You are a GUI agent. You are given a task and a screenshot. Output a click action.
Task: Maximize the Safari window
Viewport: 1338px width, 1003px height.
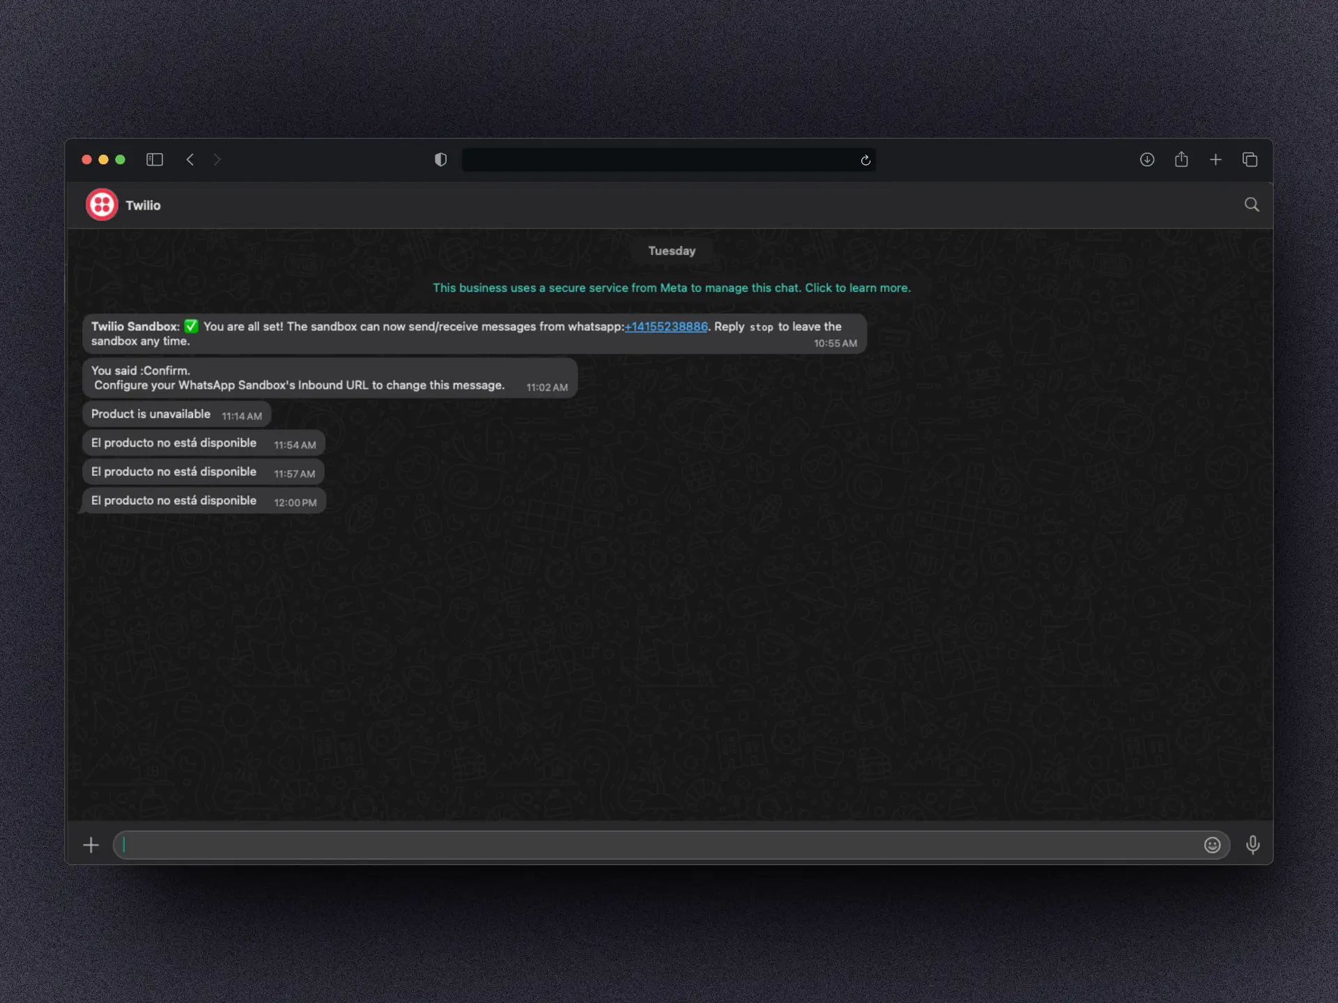tap(120, 160)
